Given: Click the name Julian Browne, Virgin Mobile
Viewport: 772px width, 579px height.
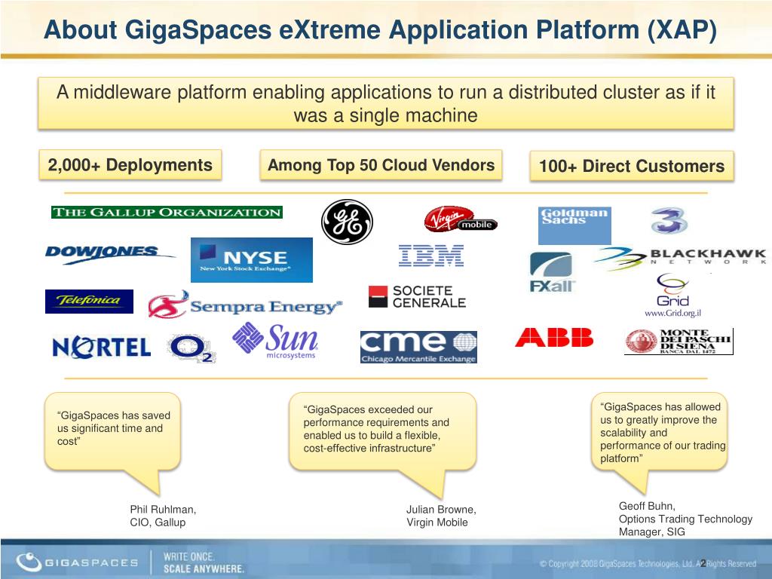Looking at the screenshot, I should point(441,516).
